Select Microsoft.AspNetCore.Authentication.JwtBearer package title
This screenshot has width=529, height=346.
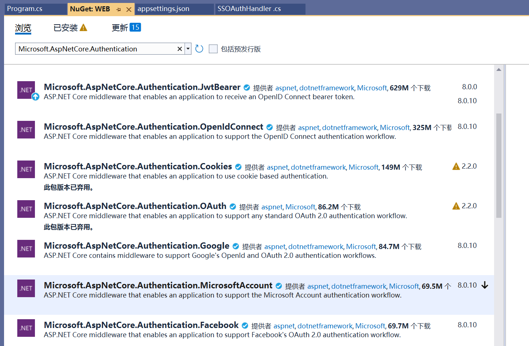[x=142, y=87]
